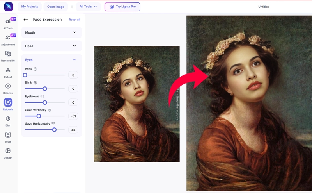Select the Colorize tool
312x193 pixels.
8,89
